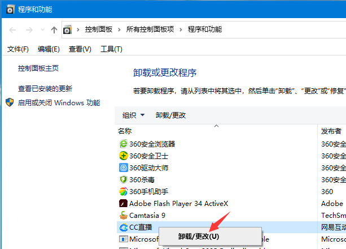
Task: Open the 查看(V) menu
Action: (80, 49)
